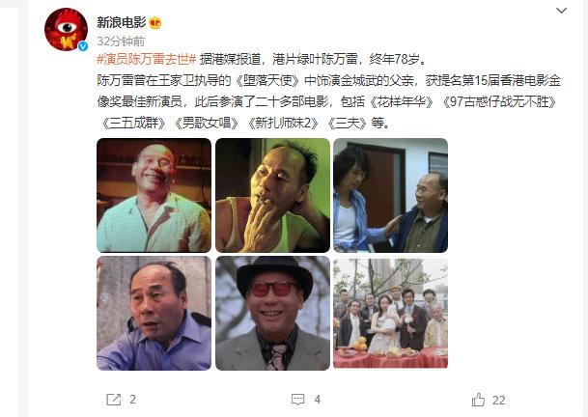Open photo of two men by doorway
This screenshot has height=417, width=588.
pyautogui.click(x=390, y=195)
